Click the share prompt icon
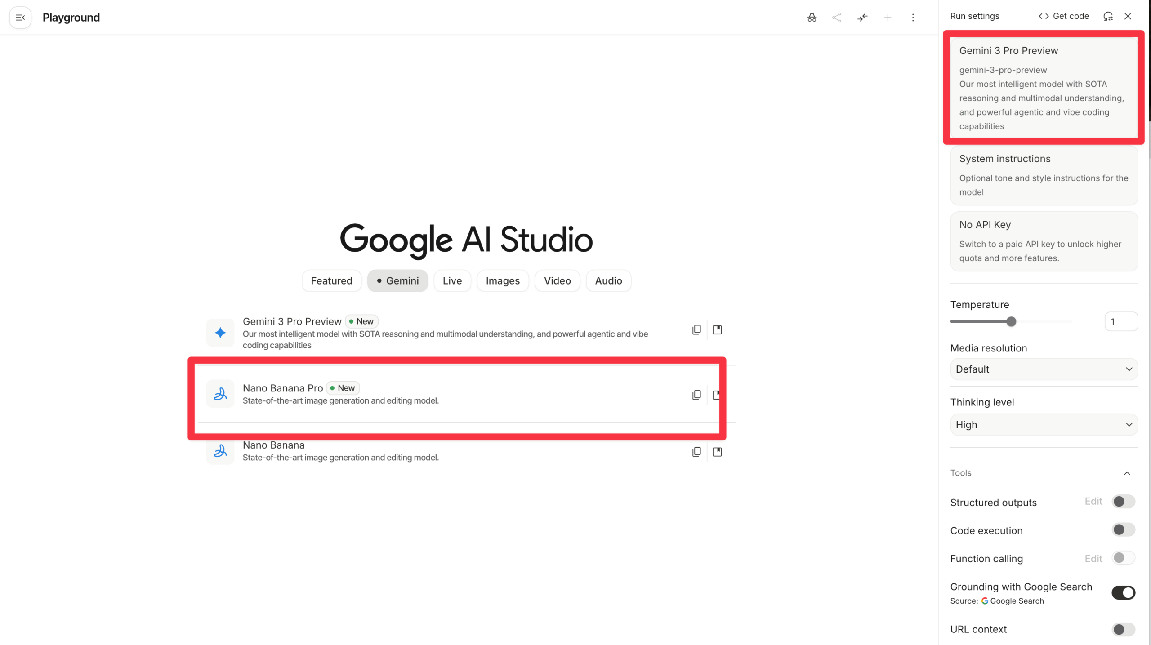This screenshot has width=1151, height=645. tap(837, 18)
